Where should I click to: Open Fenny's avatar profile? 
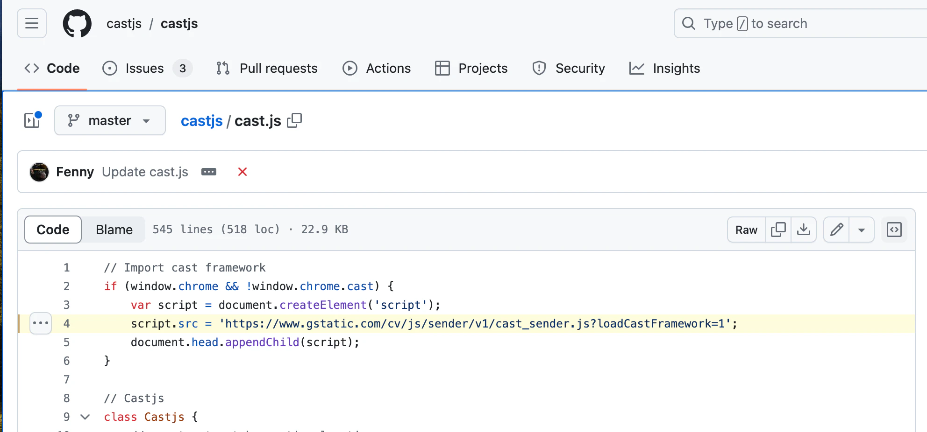(39, 172)
